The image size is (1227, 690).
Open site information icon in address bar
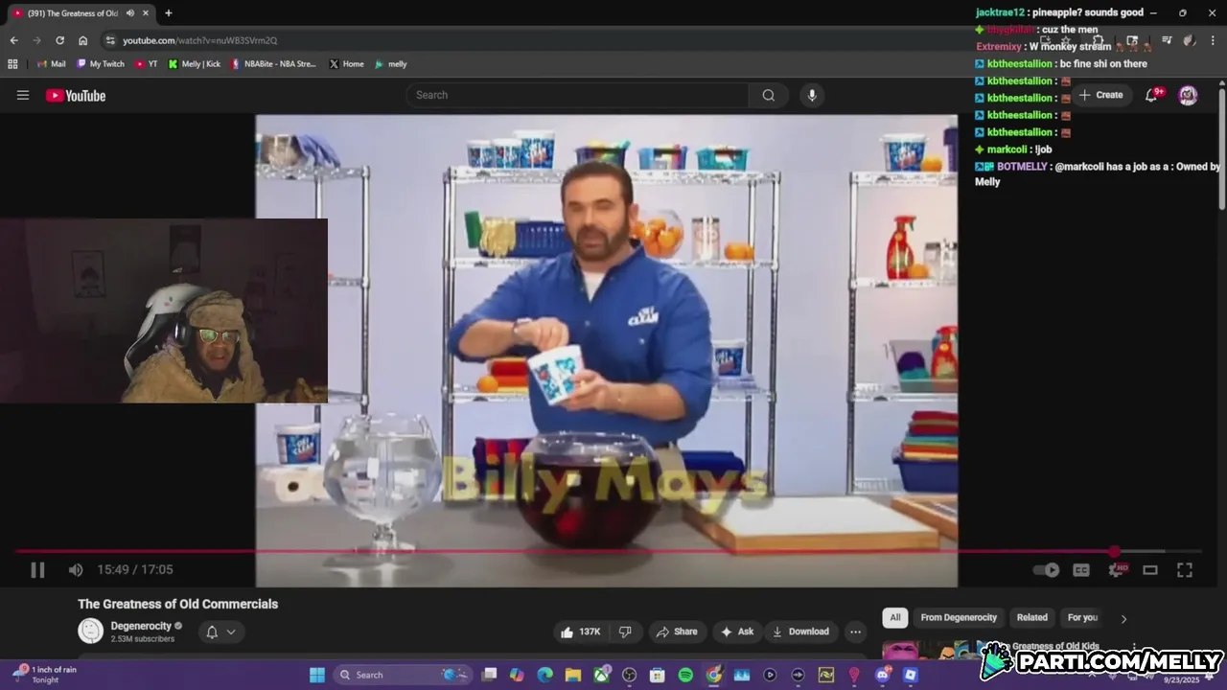click(110, 40)
